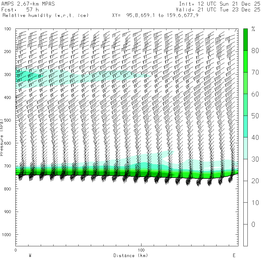Click the 600 hPa pressure axis label
The image size is (262, 262).
[8, 143]
